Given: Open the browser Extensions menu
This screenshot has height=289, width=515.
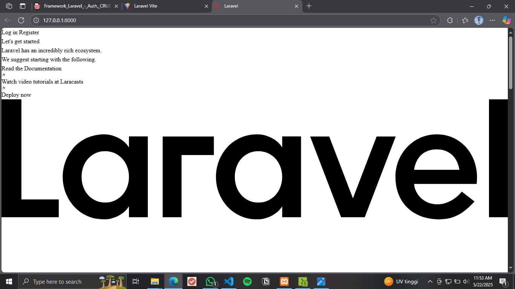Looking at the screenshot, I should point(450,20).
